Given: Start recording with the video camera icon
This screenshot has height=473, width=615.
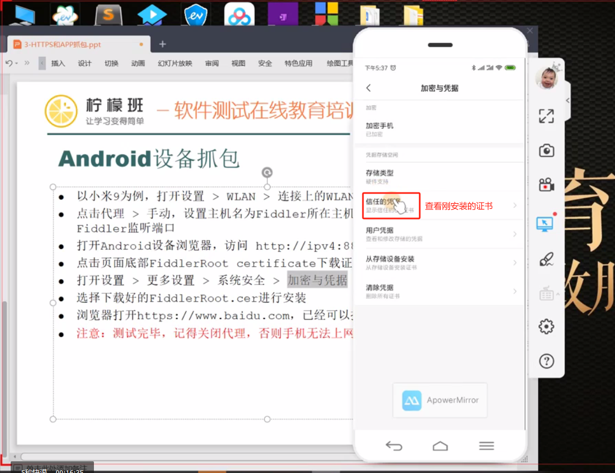Looking at the screenshot, I should coord(546,185).
